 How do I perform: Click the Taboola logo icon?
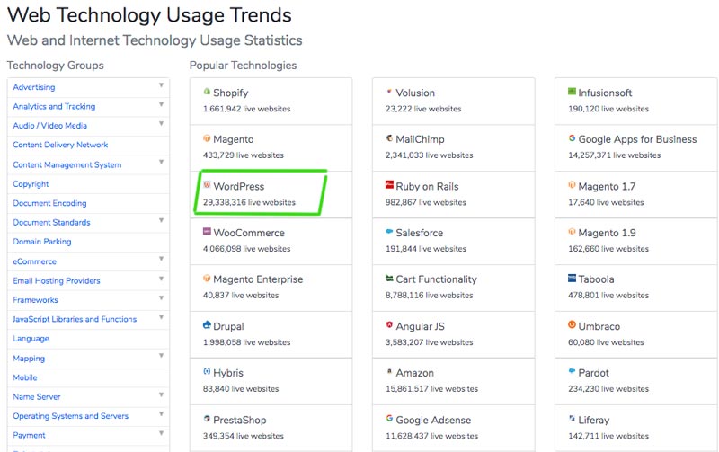572,279
